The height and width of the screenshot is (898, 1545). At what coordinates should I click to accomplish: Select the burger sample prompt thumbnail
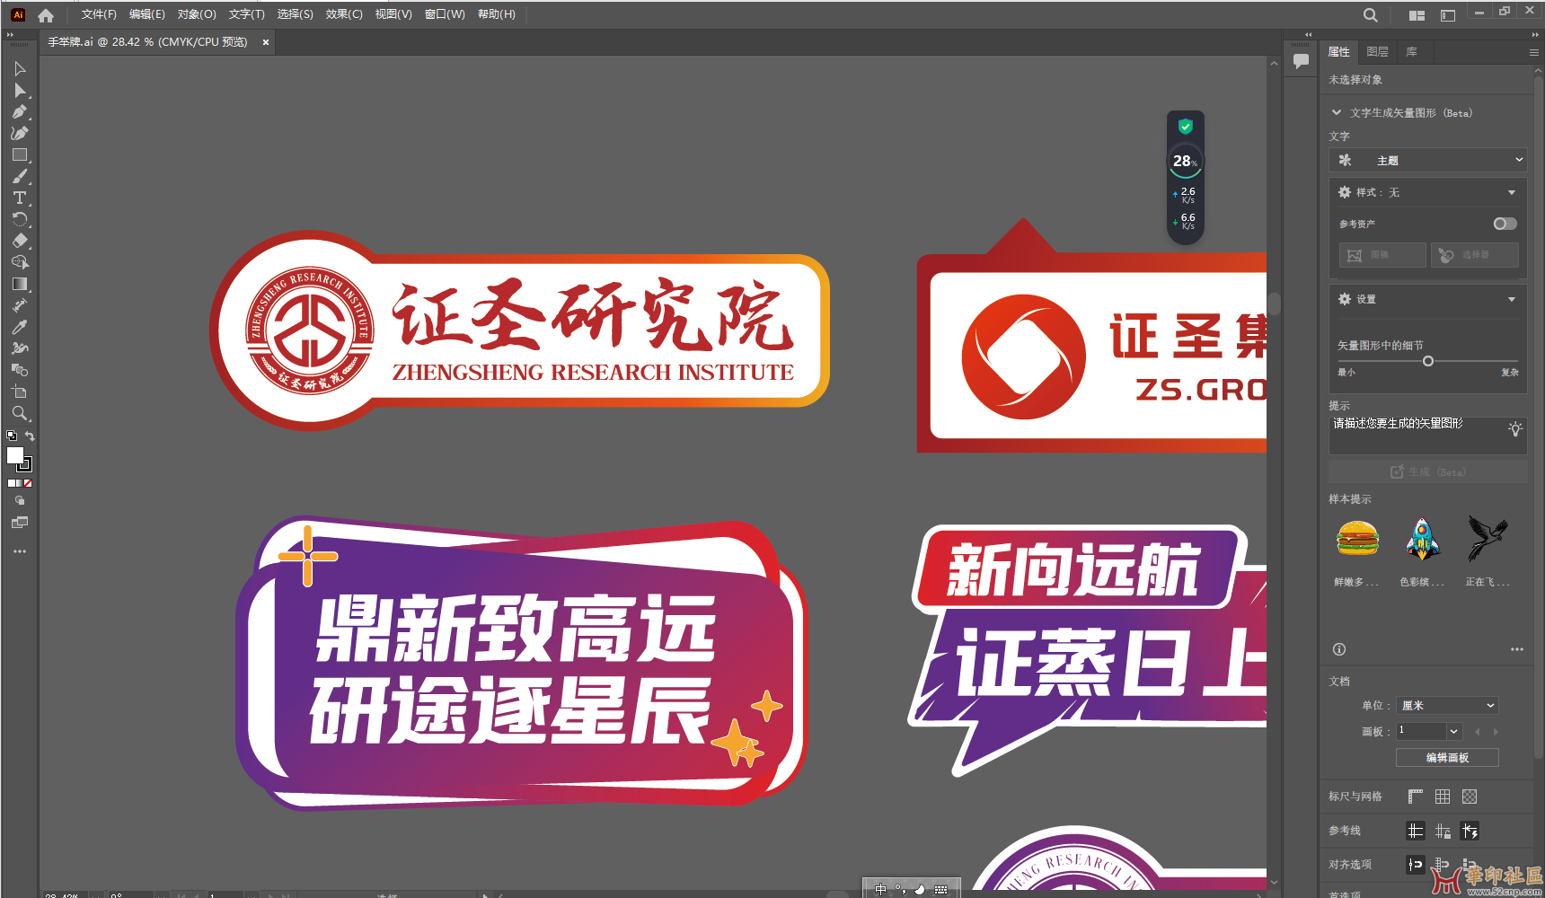[x=1357, y=539]
